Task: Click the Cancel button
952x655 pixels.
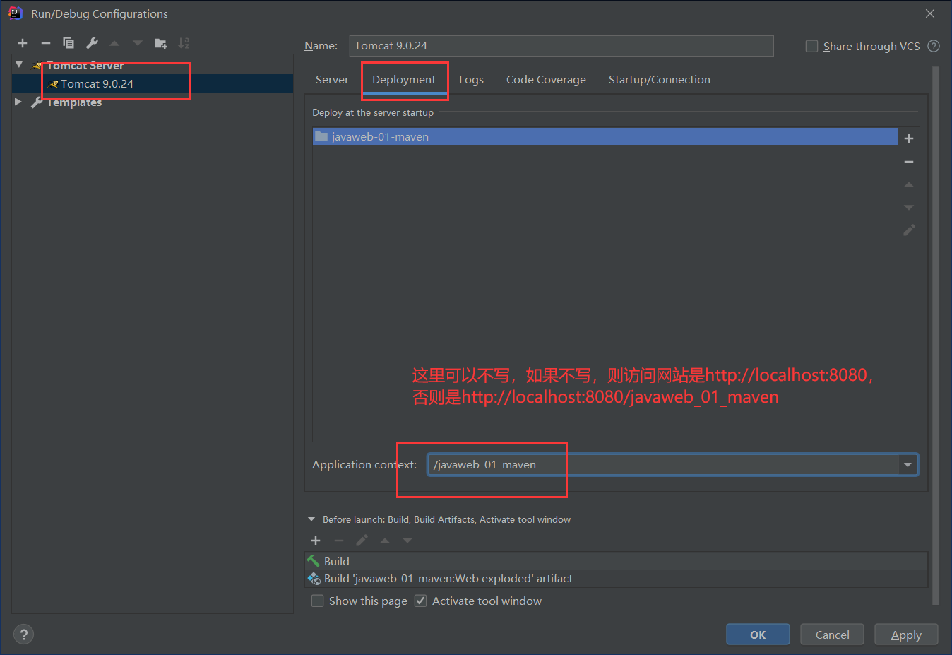Action: 832,635
